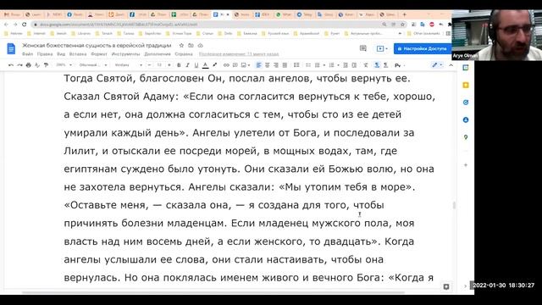Open the Справка menu
The height and width of the screenshot is (305, 542).
tap(184, 54)
